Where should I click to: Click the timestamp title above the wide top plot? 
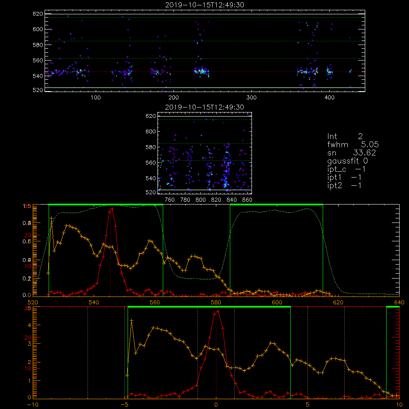click(204, 5)
